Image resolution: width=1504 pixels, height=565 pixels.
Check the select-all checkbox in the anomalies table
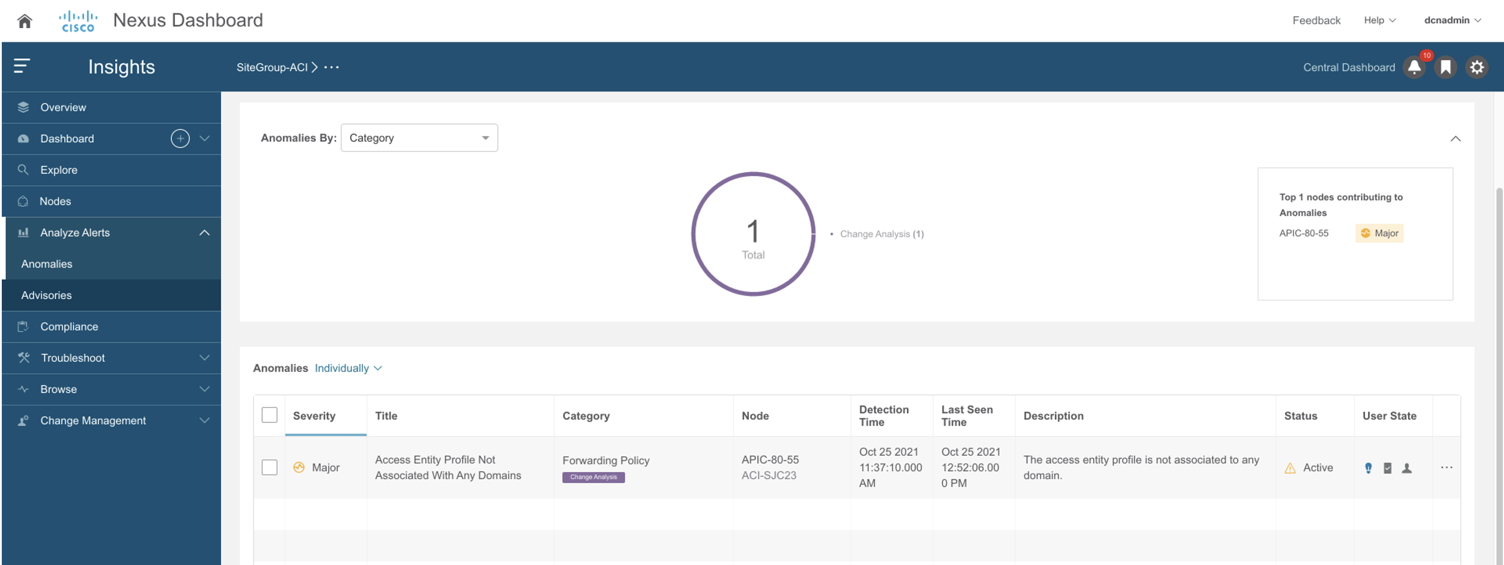pos(269,414)
